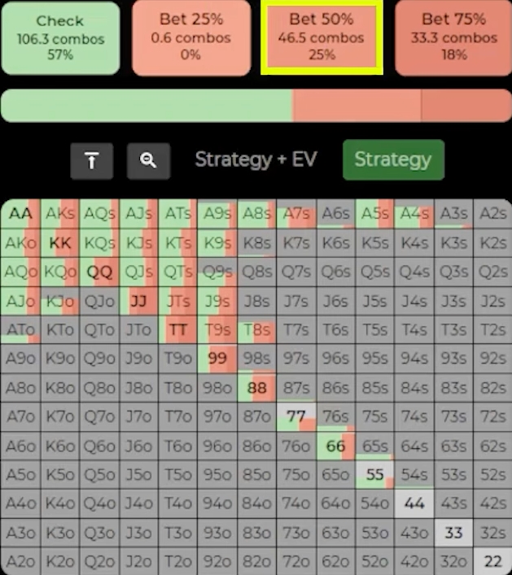Click the A5s hand cell
Image resolution: width=512 pixels, height=575 pixels.
(374, 214)
